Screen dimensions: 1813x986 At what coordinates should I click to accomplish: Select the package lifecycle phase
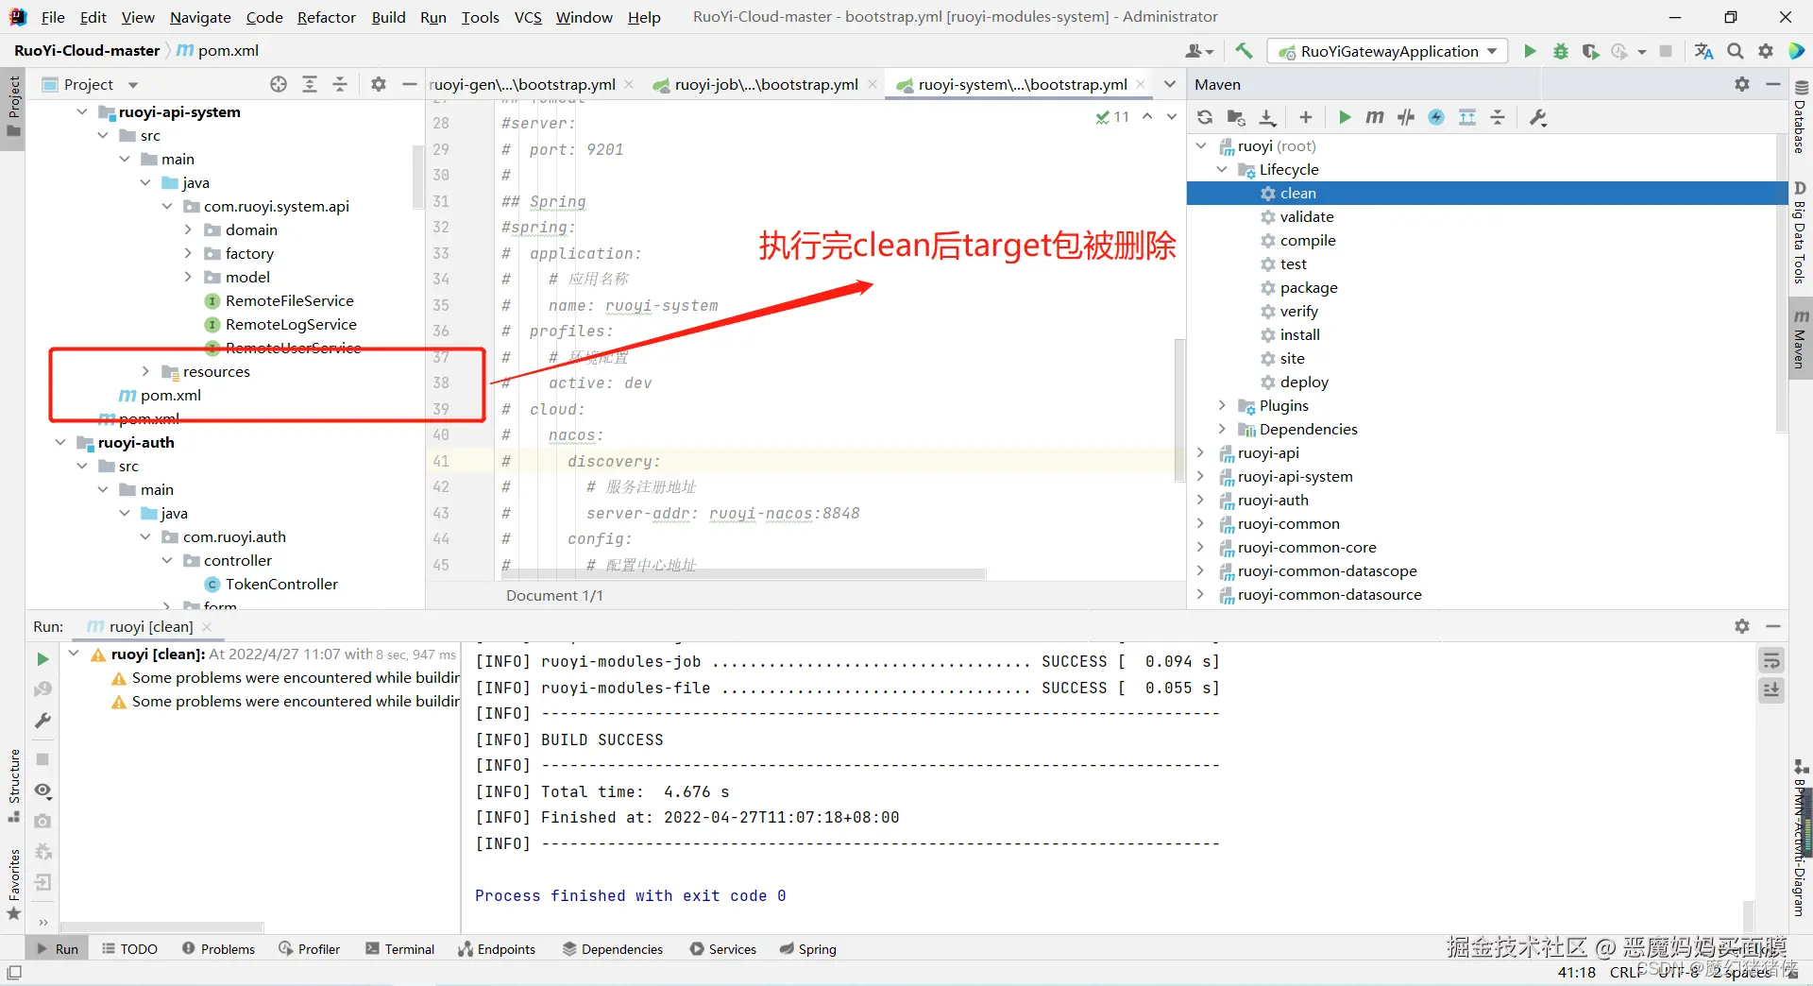1309,287
